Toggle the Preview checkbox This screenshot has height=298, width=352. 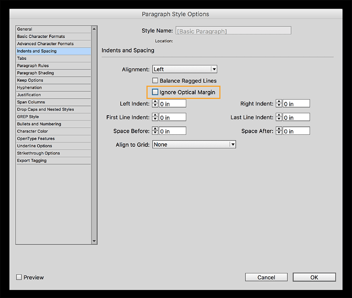click(x=18, y=277)
